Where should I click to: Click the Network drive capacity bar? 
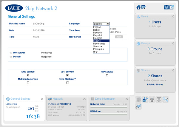tap(109, 107)
